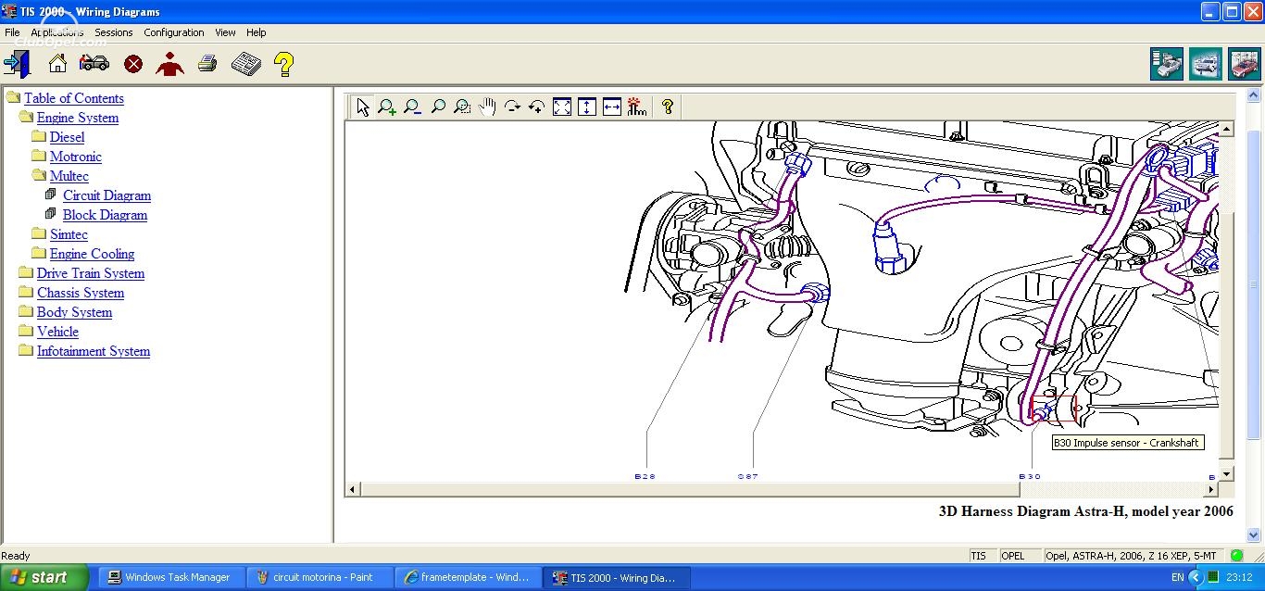
Task: Click the red circle X stop icon
Action: pyautogui.click(x=133, y=64)
